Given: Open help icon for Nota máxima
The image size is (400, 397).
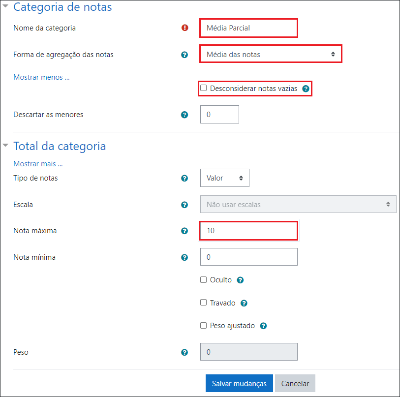Looking at the screenshot, I should tap(185, 231).
